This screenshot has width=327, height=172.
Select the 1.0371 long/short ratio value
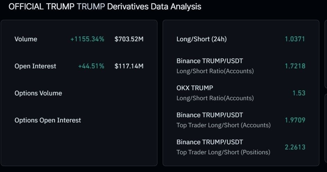click(x=295, y=39)
